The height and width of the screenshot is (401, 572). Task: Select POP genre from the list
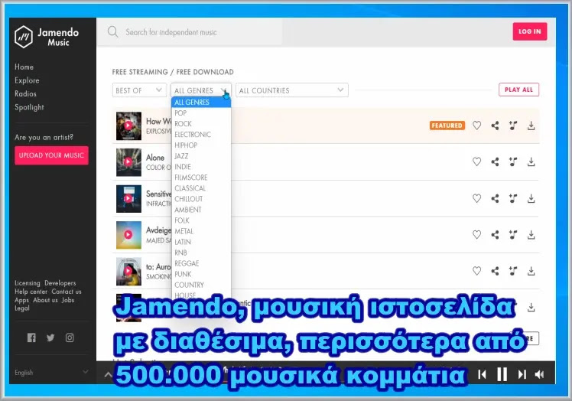201,113
